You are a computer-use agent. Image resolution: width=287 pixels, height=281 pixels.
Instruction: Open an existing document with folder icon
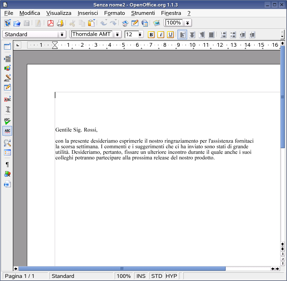pyautogui.click(x=17, y=23)
